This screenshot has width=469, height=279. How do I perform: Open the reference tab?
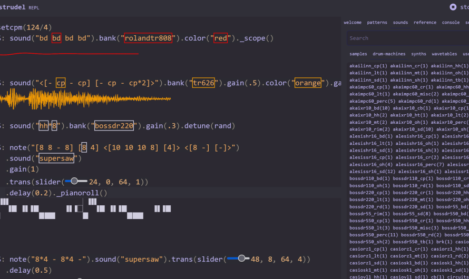click(x=425, y=23)
